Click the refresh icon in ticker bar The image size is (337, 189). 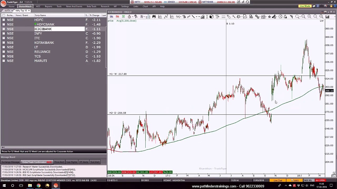247,2
